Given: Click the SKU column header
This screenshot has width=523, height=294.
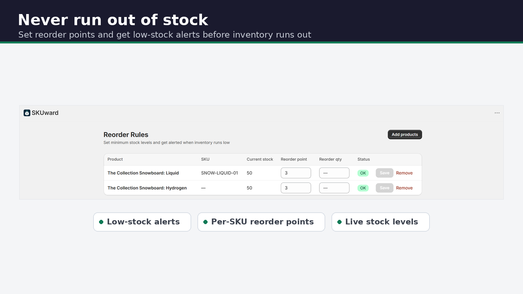Looking at the screenshot, I should 205,159.
